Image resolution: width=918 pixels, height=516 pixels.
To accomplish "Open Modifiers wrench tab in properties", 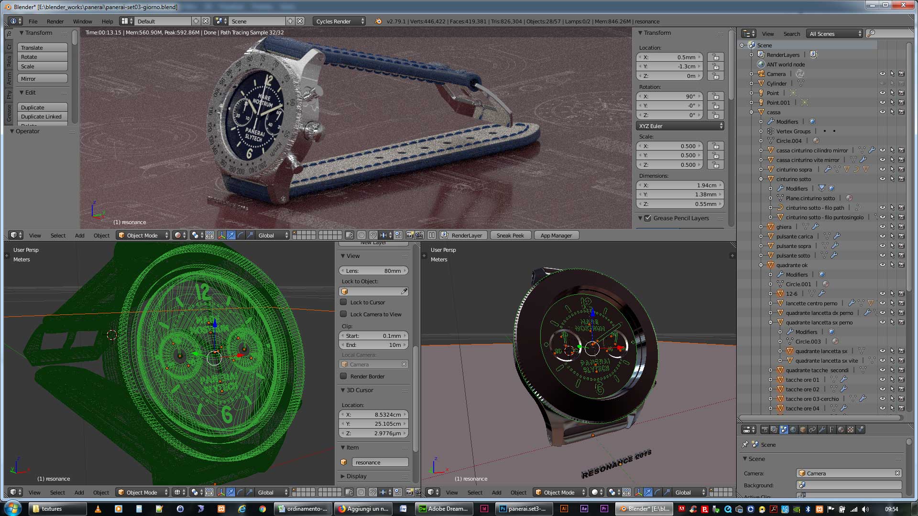I will (x=822, y=430).
